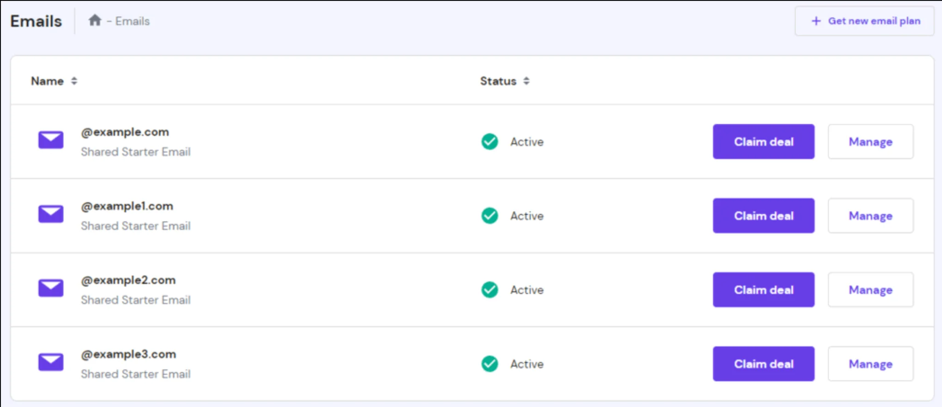
Task: Click the envelope icon for @example.com
Action: click(51, 140)
